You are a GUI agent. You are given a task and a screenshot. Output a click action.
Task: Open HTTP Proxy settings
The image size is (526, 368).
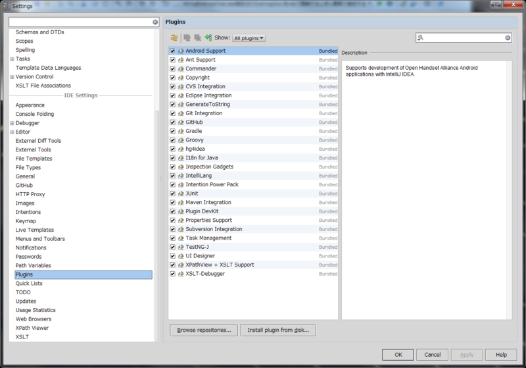pos(30,194)
